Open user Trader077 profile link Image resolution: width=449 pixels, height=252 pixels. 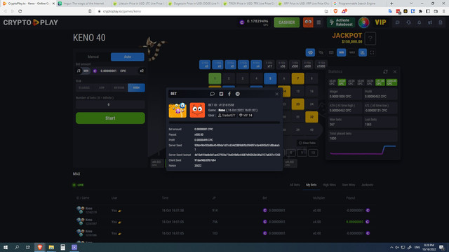click(x=227, y=115)
